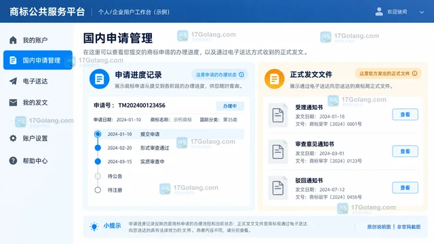Click 查看 button for 受理通知书
The image size is (434, 244).
tap(405, 115)
